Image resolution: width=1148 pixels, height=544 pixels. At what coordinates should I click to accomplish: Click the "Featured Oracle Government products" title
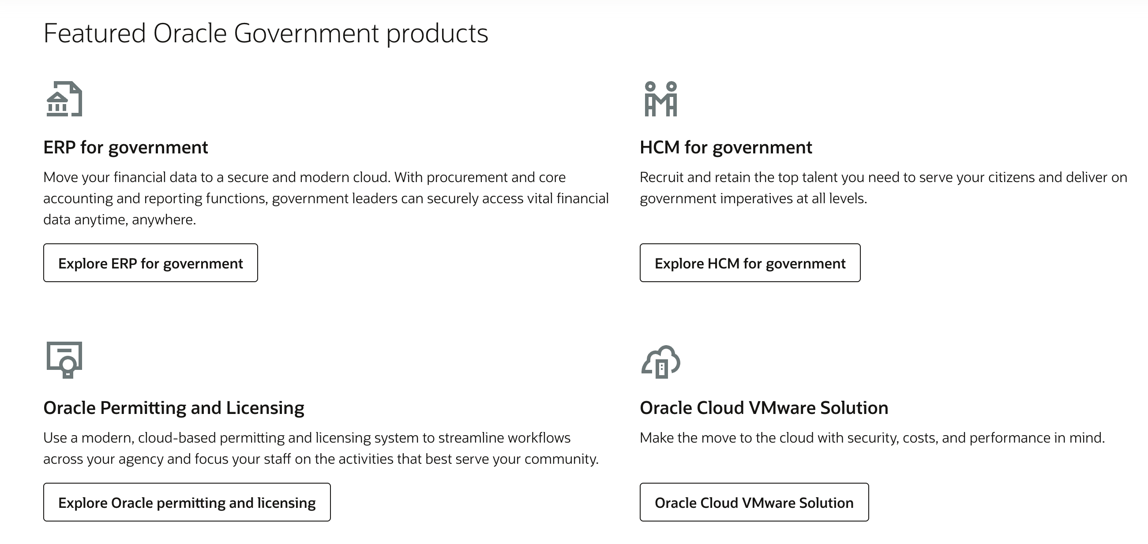click(x=266, y=34)
